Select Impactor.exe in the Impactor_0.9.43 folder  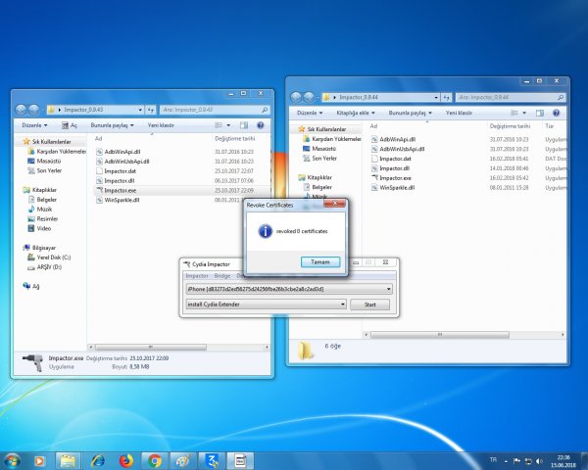121,190
